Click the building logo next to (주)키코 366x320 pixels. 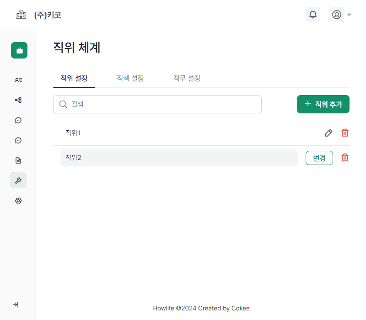pos(21,14)
